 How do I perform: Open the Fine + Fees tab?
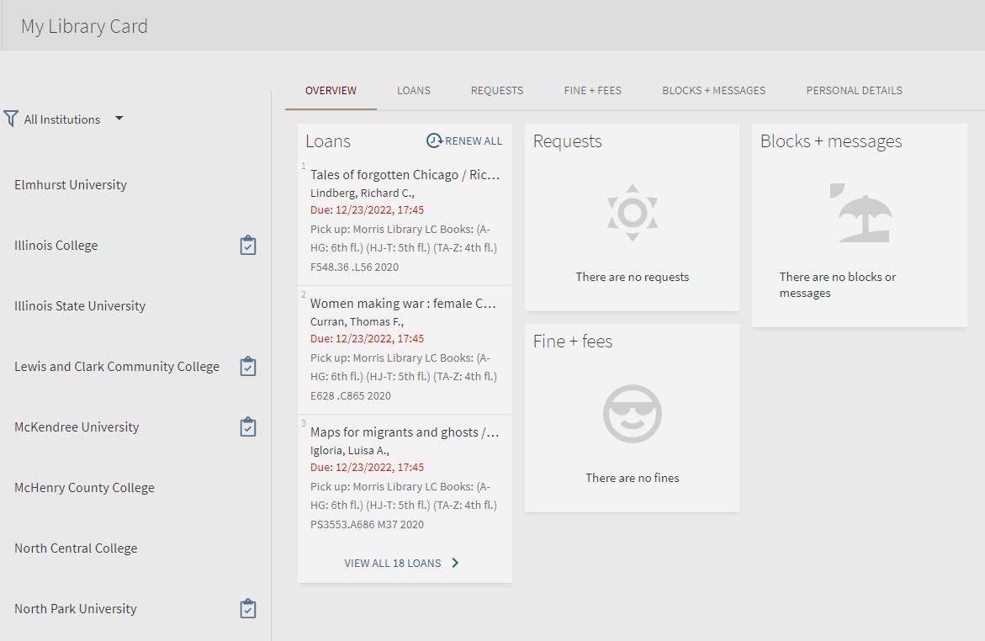(592, 91)
